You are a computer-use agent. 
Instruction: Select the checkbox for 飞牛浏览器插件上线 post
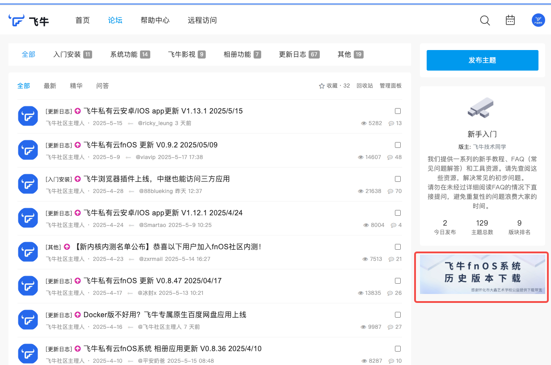398,179
